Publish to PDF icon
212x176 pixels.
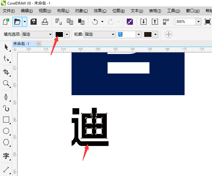point(166,22)
